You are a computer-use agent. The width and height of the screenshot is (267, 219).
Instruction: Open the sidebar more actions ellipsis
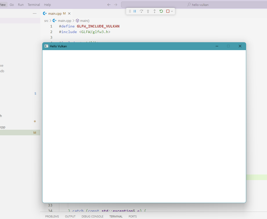point(35,13)
